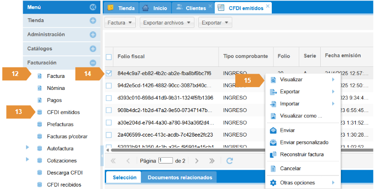Viewport: 375px width, 189px height.
Task: Expand the Tienda menu section
Action: pyautogui.click(x=93, y=21)
